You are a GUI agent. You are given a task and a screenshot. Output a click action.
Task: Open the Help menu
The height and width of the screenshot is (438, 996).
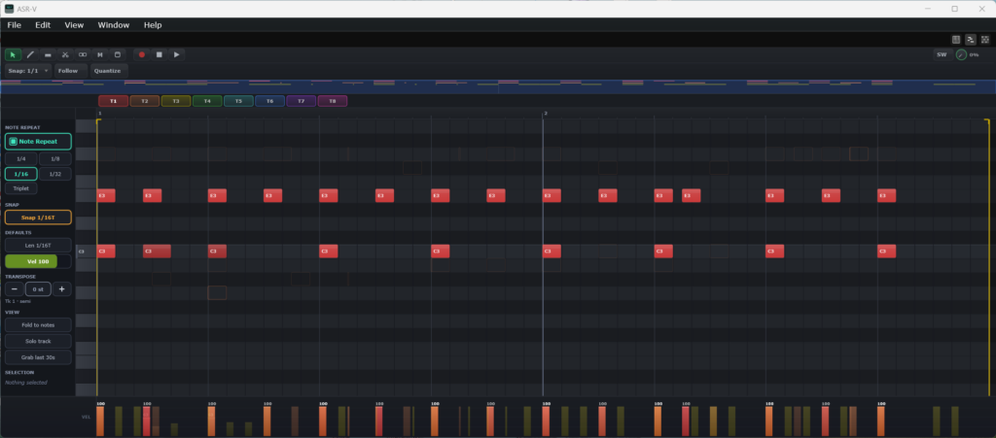click(153, 24)
